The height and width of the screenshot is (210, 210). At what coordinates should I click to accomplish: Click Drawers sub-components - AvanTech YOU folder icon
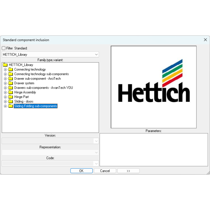click(10, 88)
